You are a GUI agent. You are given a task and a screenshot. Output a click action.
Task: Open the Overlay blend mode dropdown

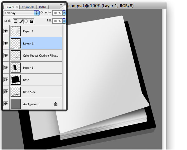[x=21, y=13]
